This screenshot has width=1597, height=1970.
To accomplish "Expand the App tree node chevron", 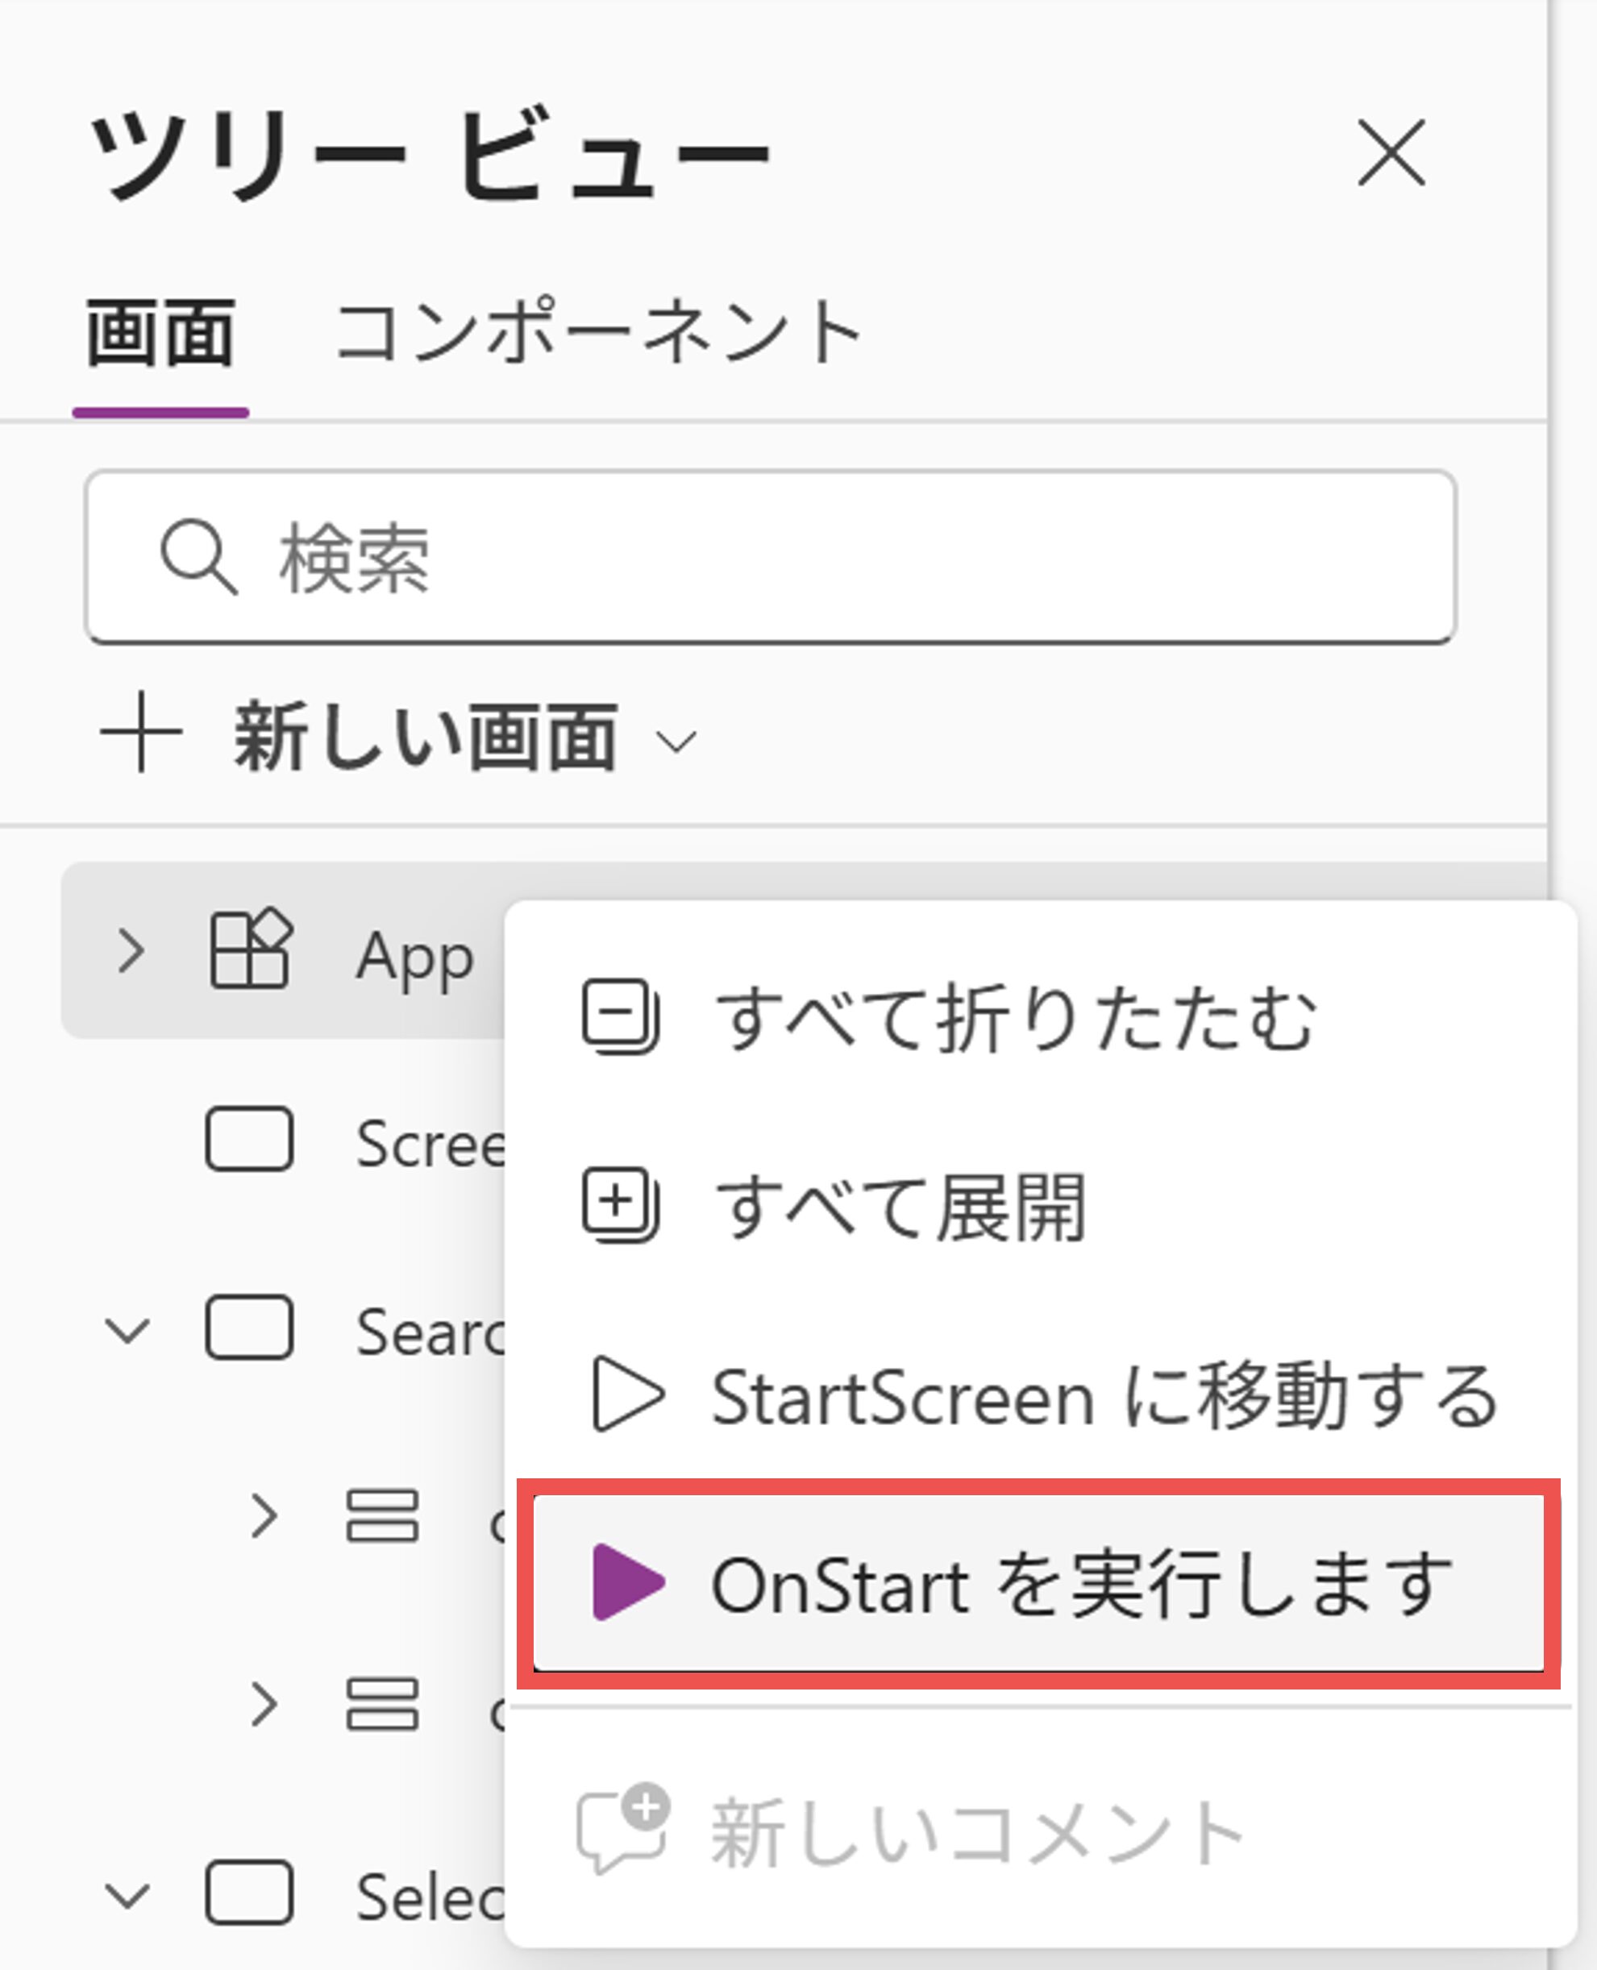I will tap(131, 951).
